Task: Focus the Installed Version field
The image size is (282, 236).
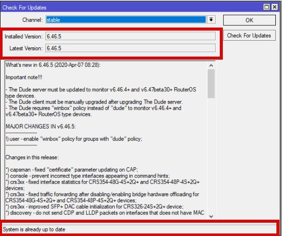Action: (x=131, y=36)
